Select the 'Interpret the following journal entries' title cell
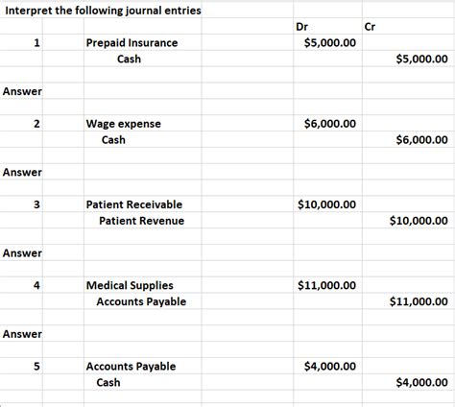The height and width of the screenshot is (407, 455). coord(103,11)
